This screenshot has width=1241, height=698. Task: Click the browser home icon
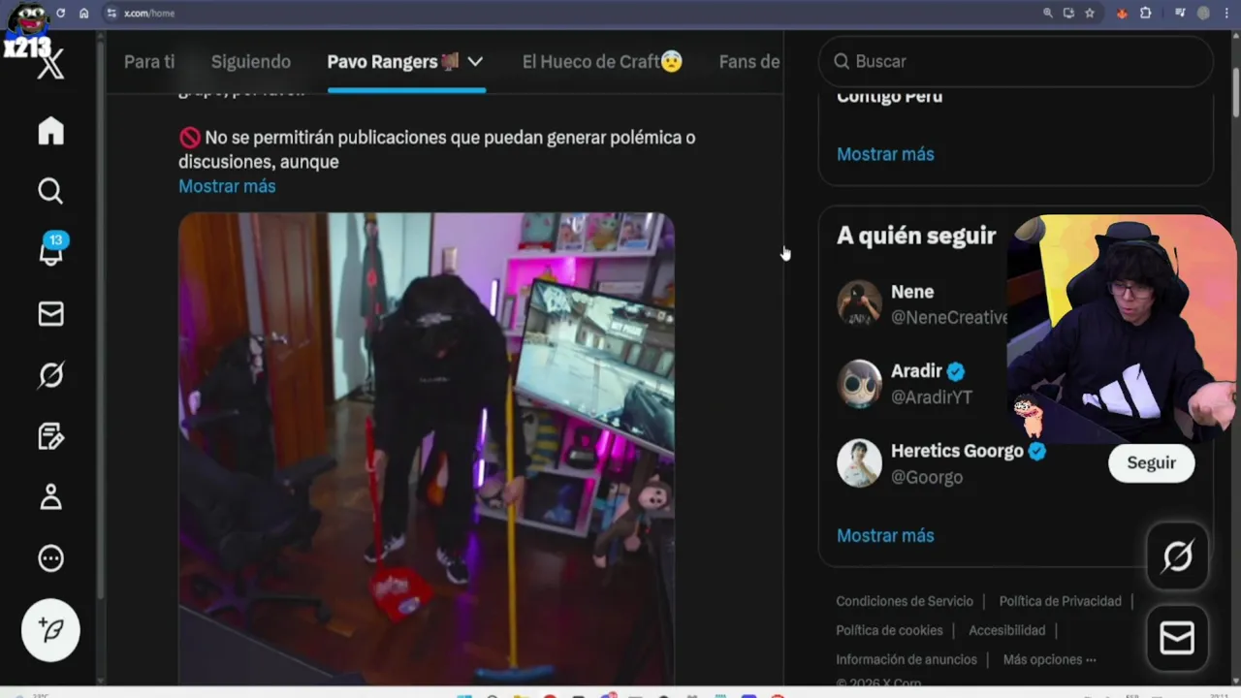click(x=84, y=13)
